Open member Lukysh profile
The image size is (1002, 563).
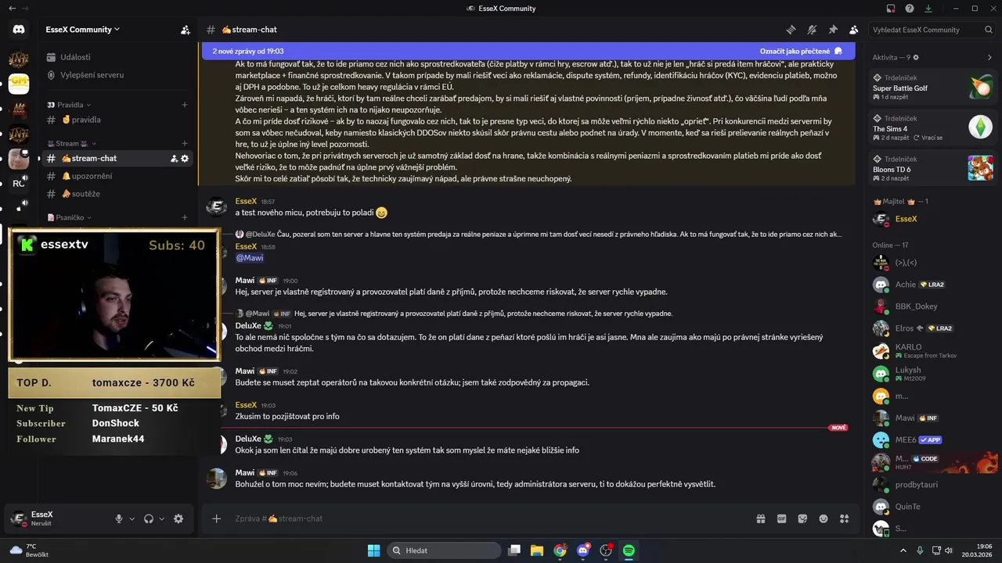[934, 373]
